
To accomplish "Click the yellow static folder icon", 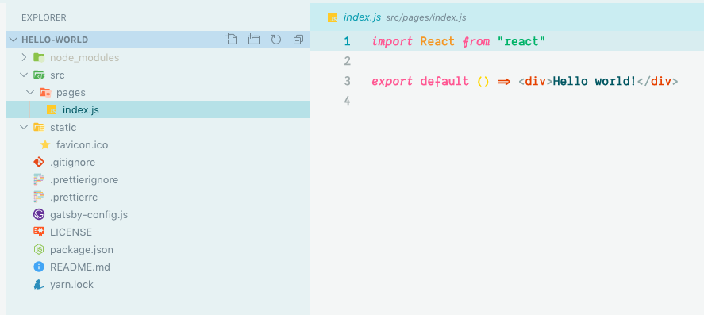I will [x=39, y=128].
